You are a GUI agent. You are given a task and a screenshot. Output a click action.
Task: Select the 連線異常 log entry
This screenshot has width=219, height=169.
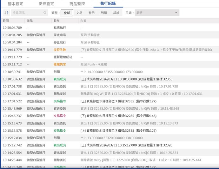(60, 64)
